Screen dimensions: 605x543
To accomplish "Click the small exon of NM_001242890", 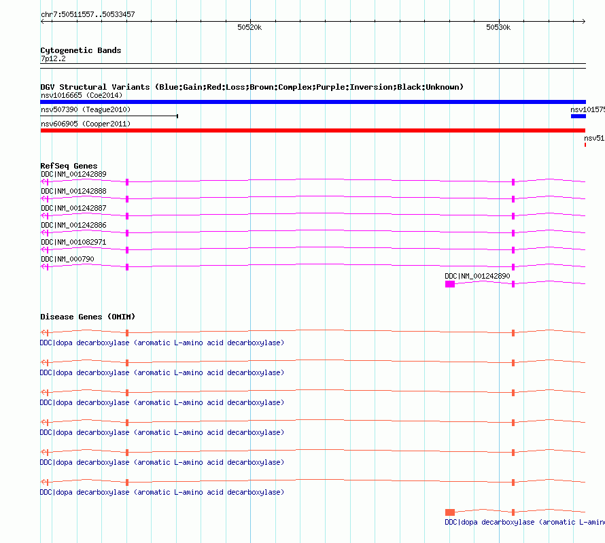I will point(513,284).
